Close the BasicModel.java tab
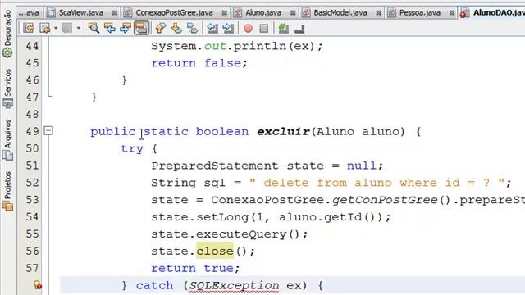The width and height of the screenshot is (525, 295). pos(378,13)
